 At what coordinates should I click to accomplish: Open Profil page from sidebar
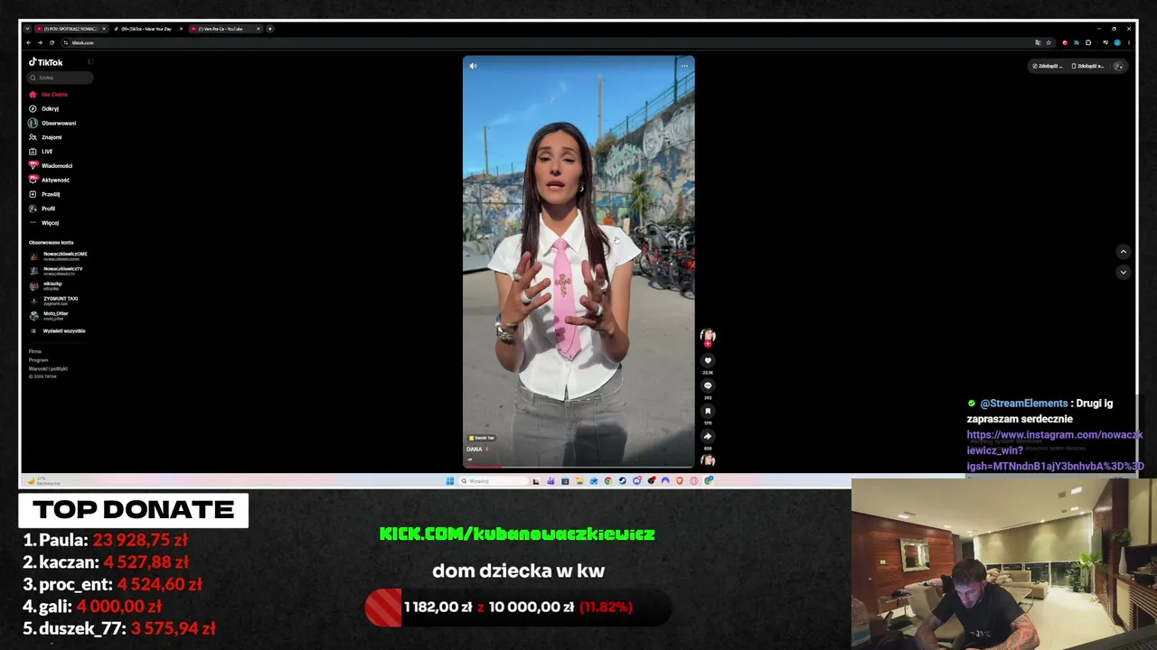pos(42,209)
